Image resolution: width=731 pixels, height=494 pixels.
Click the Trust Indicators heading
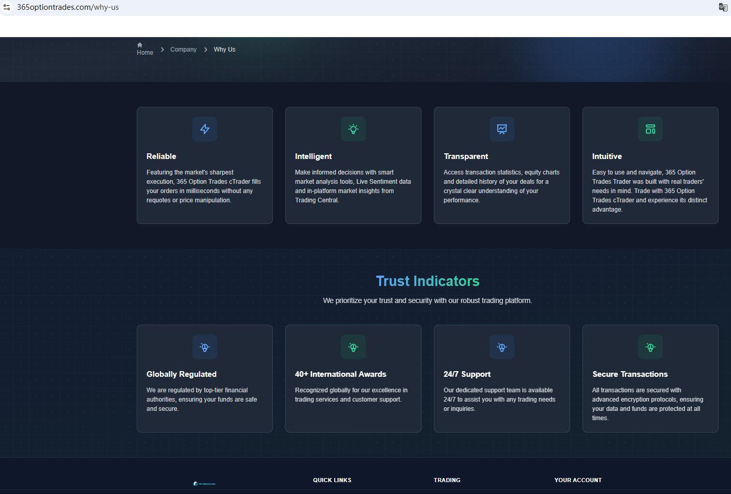click(427, 281)
